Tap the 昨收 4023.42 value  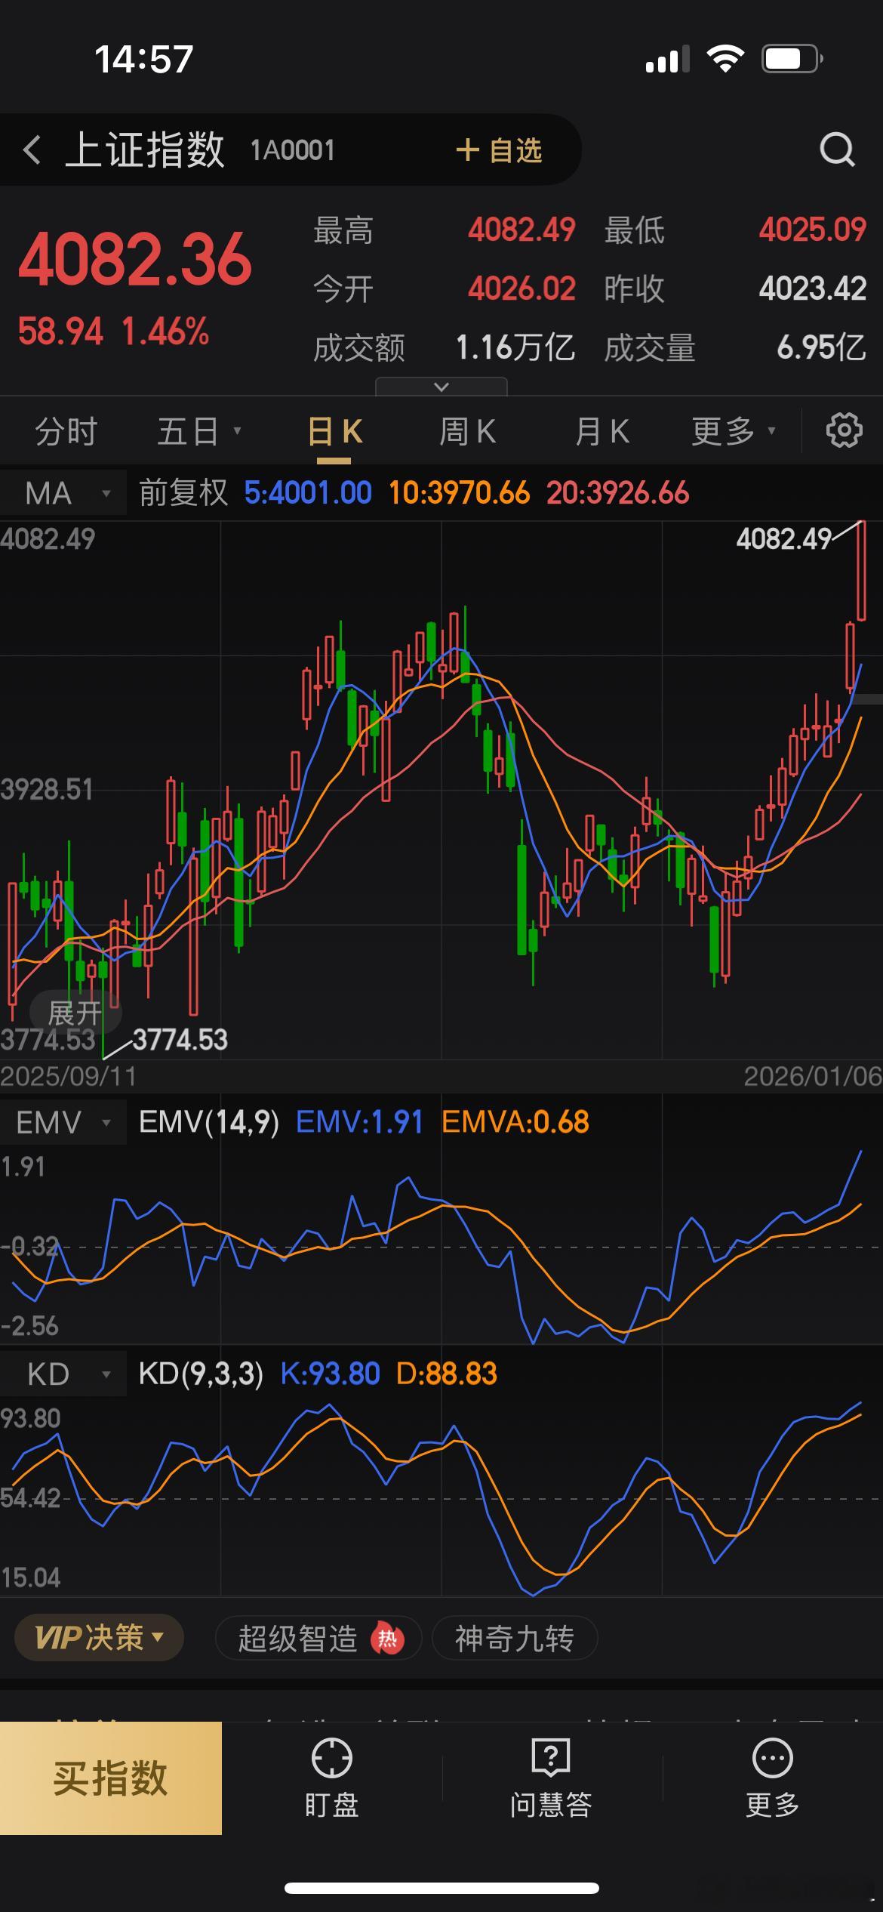click(812, 288)
